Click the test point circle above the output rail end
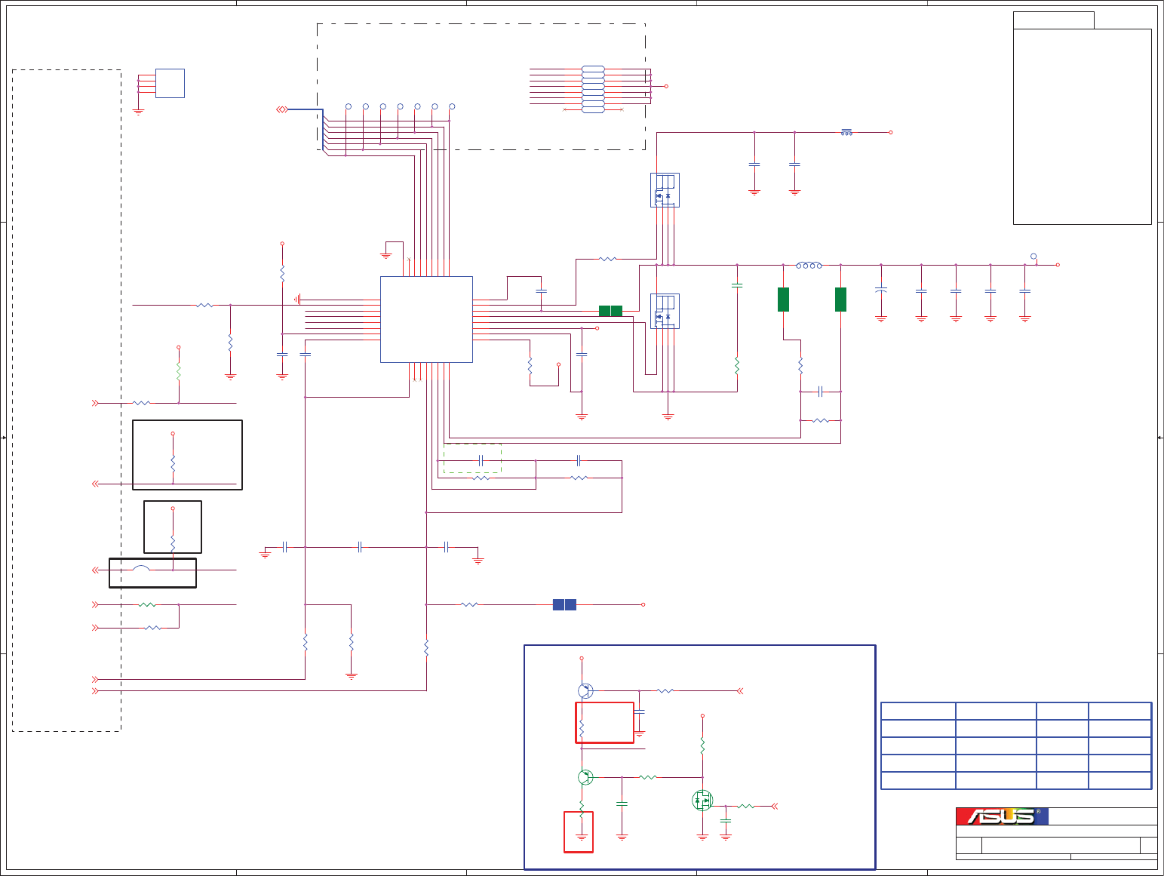The width and height of the screenshot is (1164, 876). 1033,257
